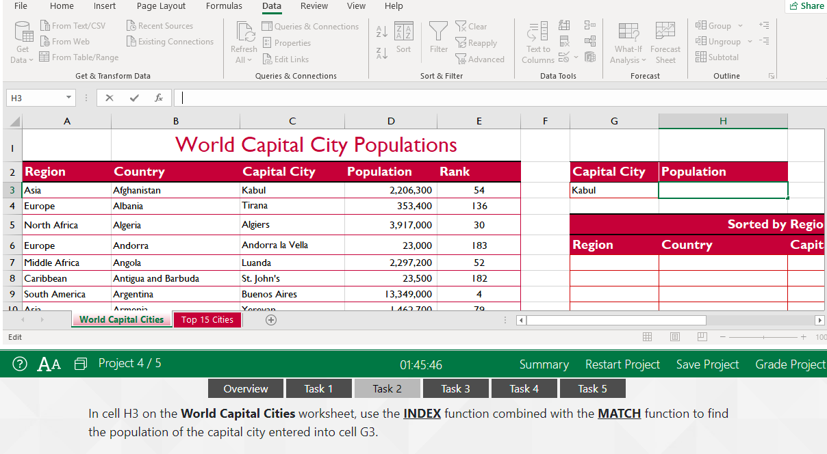Click the Subtotal outline icon

[717, 57]
